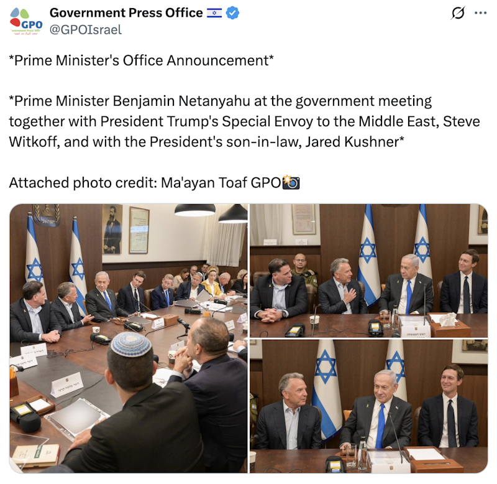This screenshot has width=497, height=484.
Task: Click the white kippah in left photo
Action: [x=131, y=345]
